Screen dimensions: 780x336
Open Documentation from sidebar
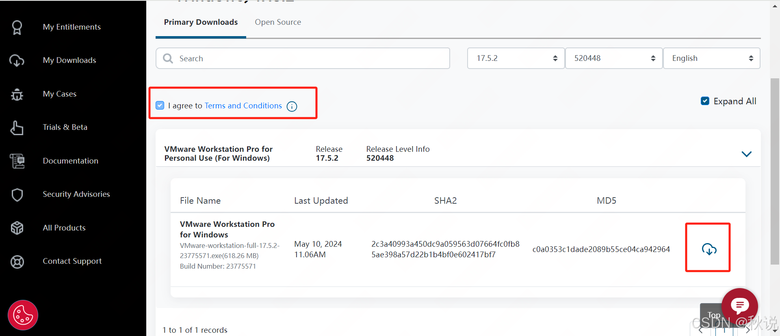pos(71,161)
